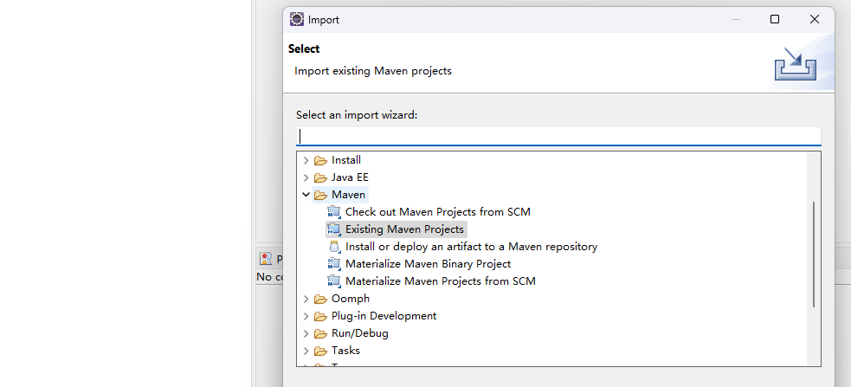Image resolution: width=851 pixels, height=387 pixels.
Task: Select Install or deploy an artifact entry
Action: coord(471,247)
